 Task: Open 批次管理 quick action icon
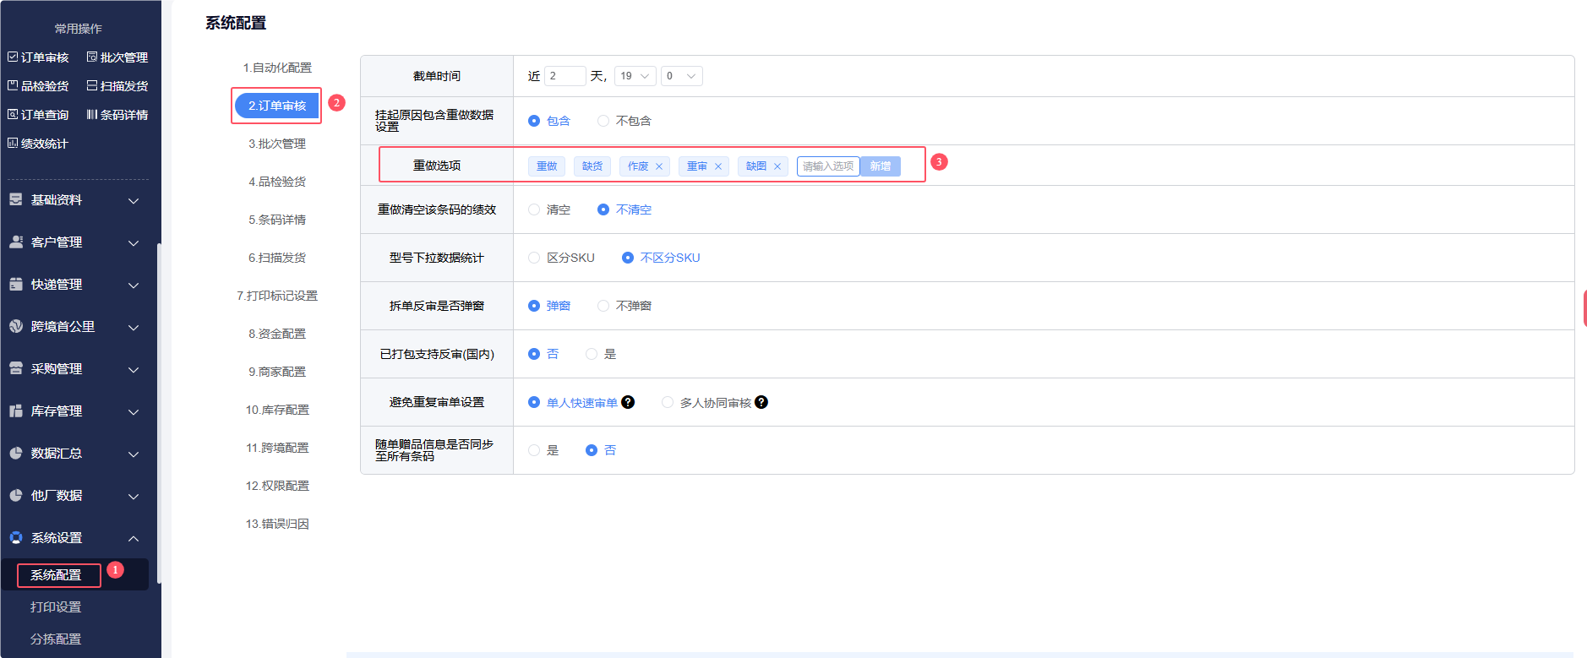[92, 57]
